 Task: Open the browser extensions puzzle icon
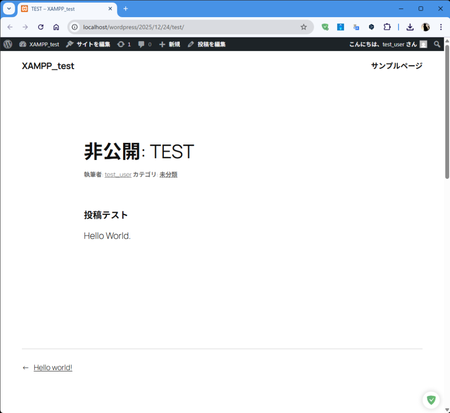pos(387,27)
